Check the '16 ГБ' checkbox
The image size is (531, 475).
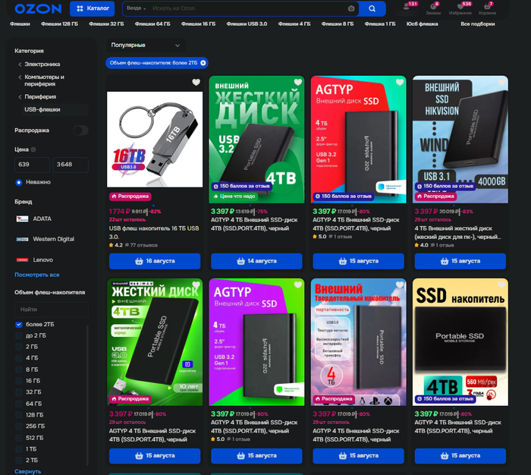point(19,381)
